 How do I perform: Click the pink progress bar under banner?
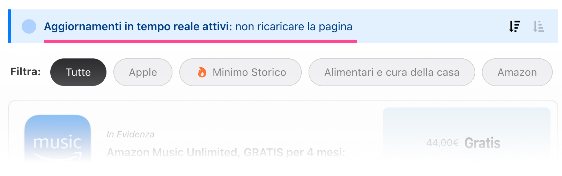(x=200, y=41)
